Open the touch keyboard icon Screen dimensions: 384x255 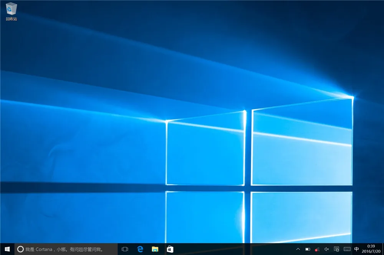(347, 249)
